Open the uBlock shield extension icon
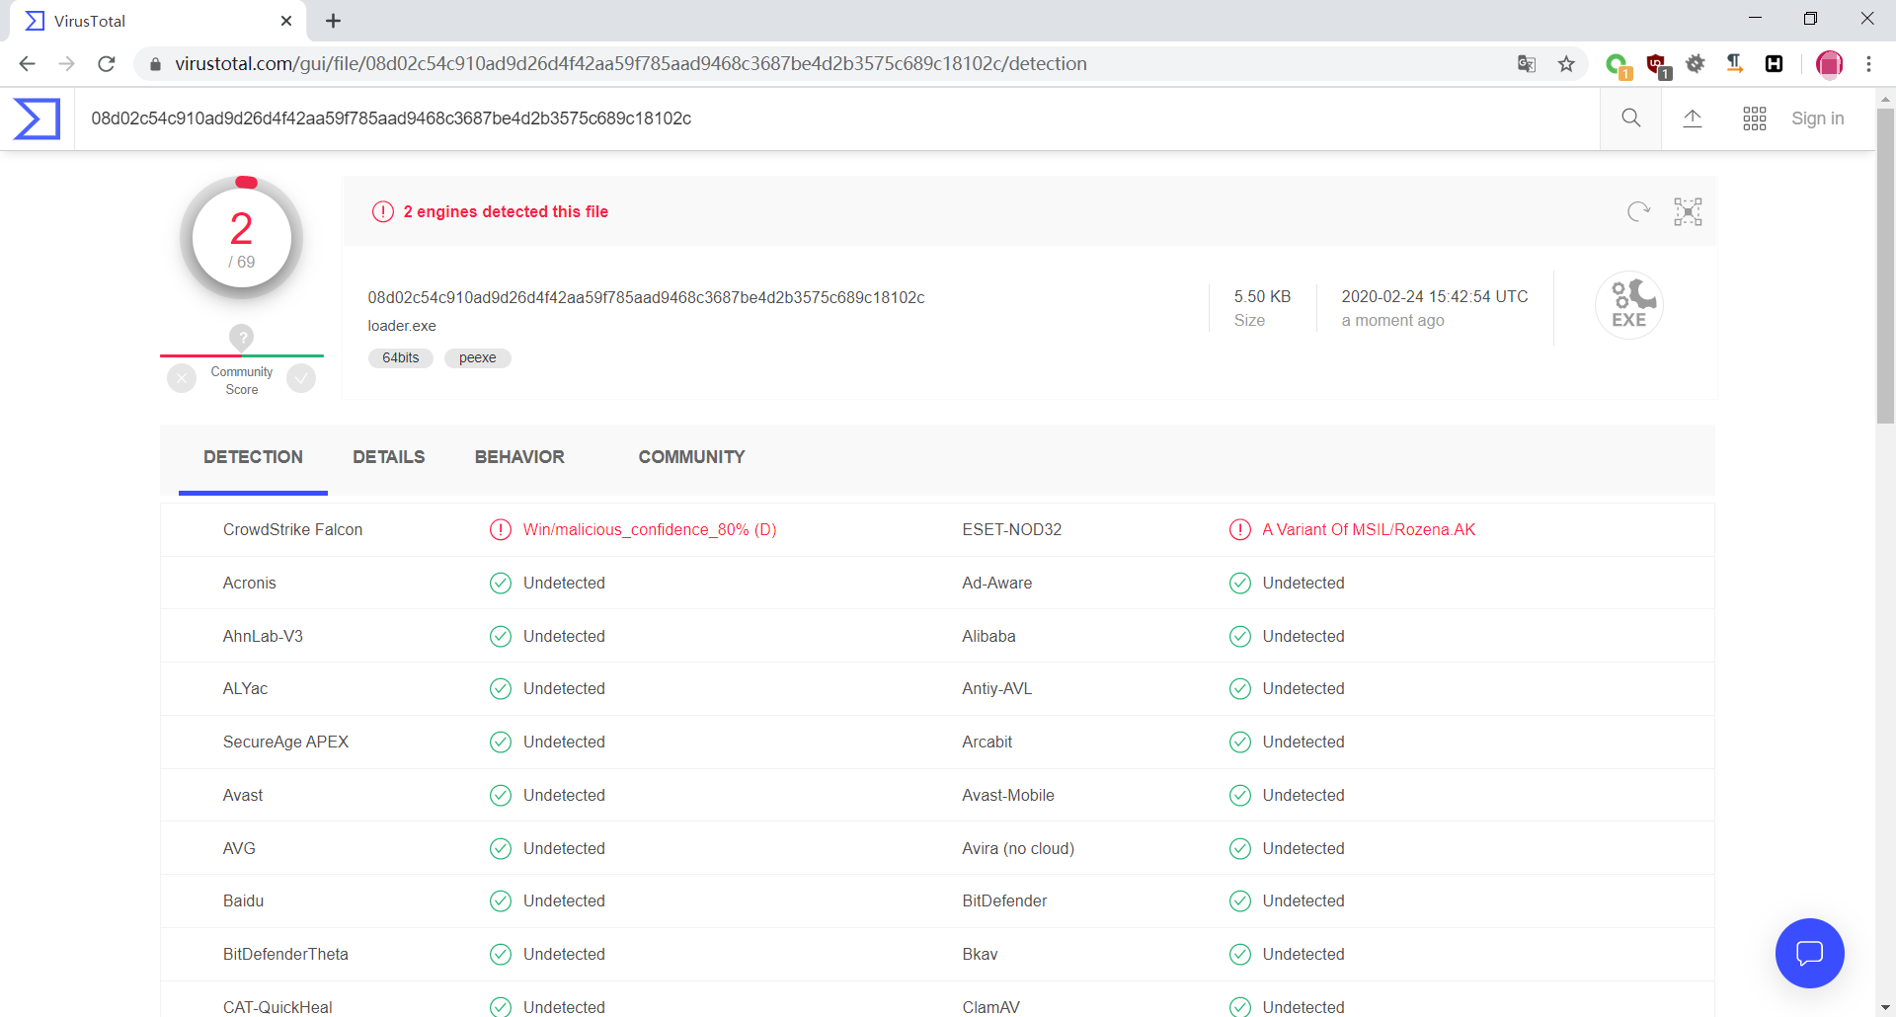 click(x=1658, y=65)
